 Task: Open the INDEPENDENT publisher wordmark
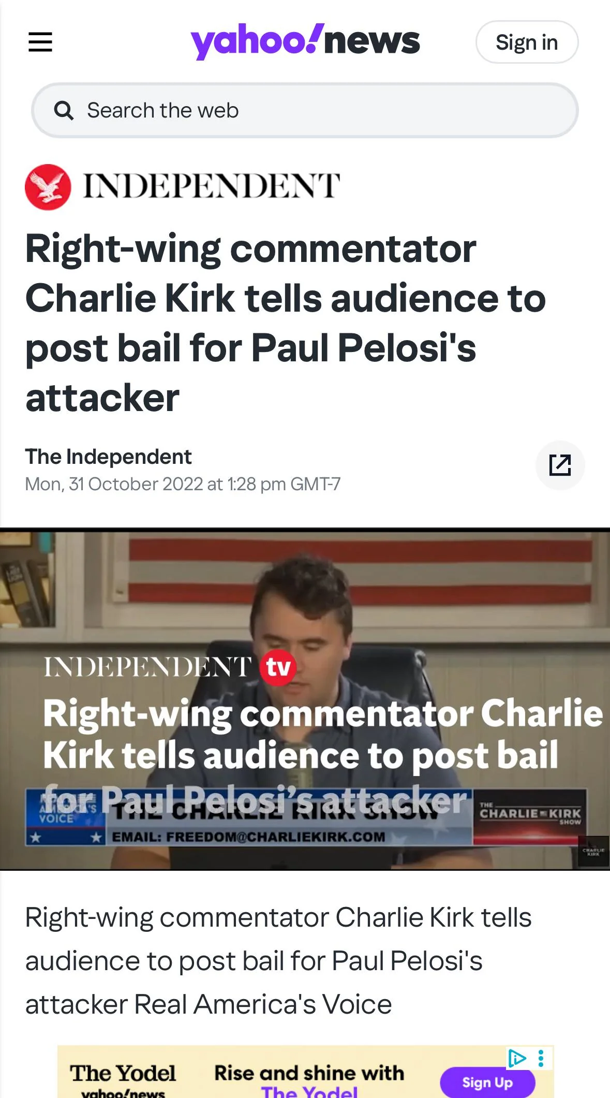(x=212, y=186)
